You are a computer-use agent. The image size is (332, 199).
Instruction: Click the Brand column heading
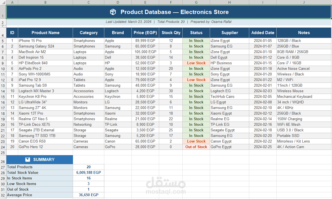point(118,33)
